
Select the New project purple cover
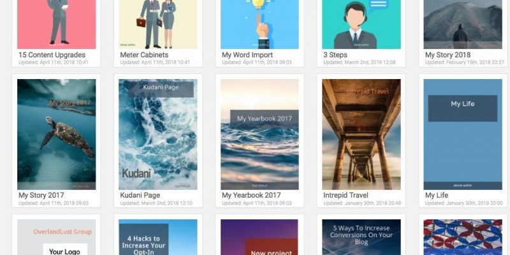259,237
